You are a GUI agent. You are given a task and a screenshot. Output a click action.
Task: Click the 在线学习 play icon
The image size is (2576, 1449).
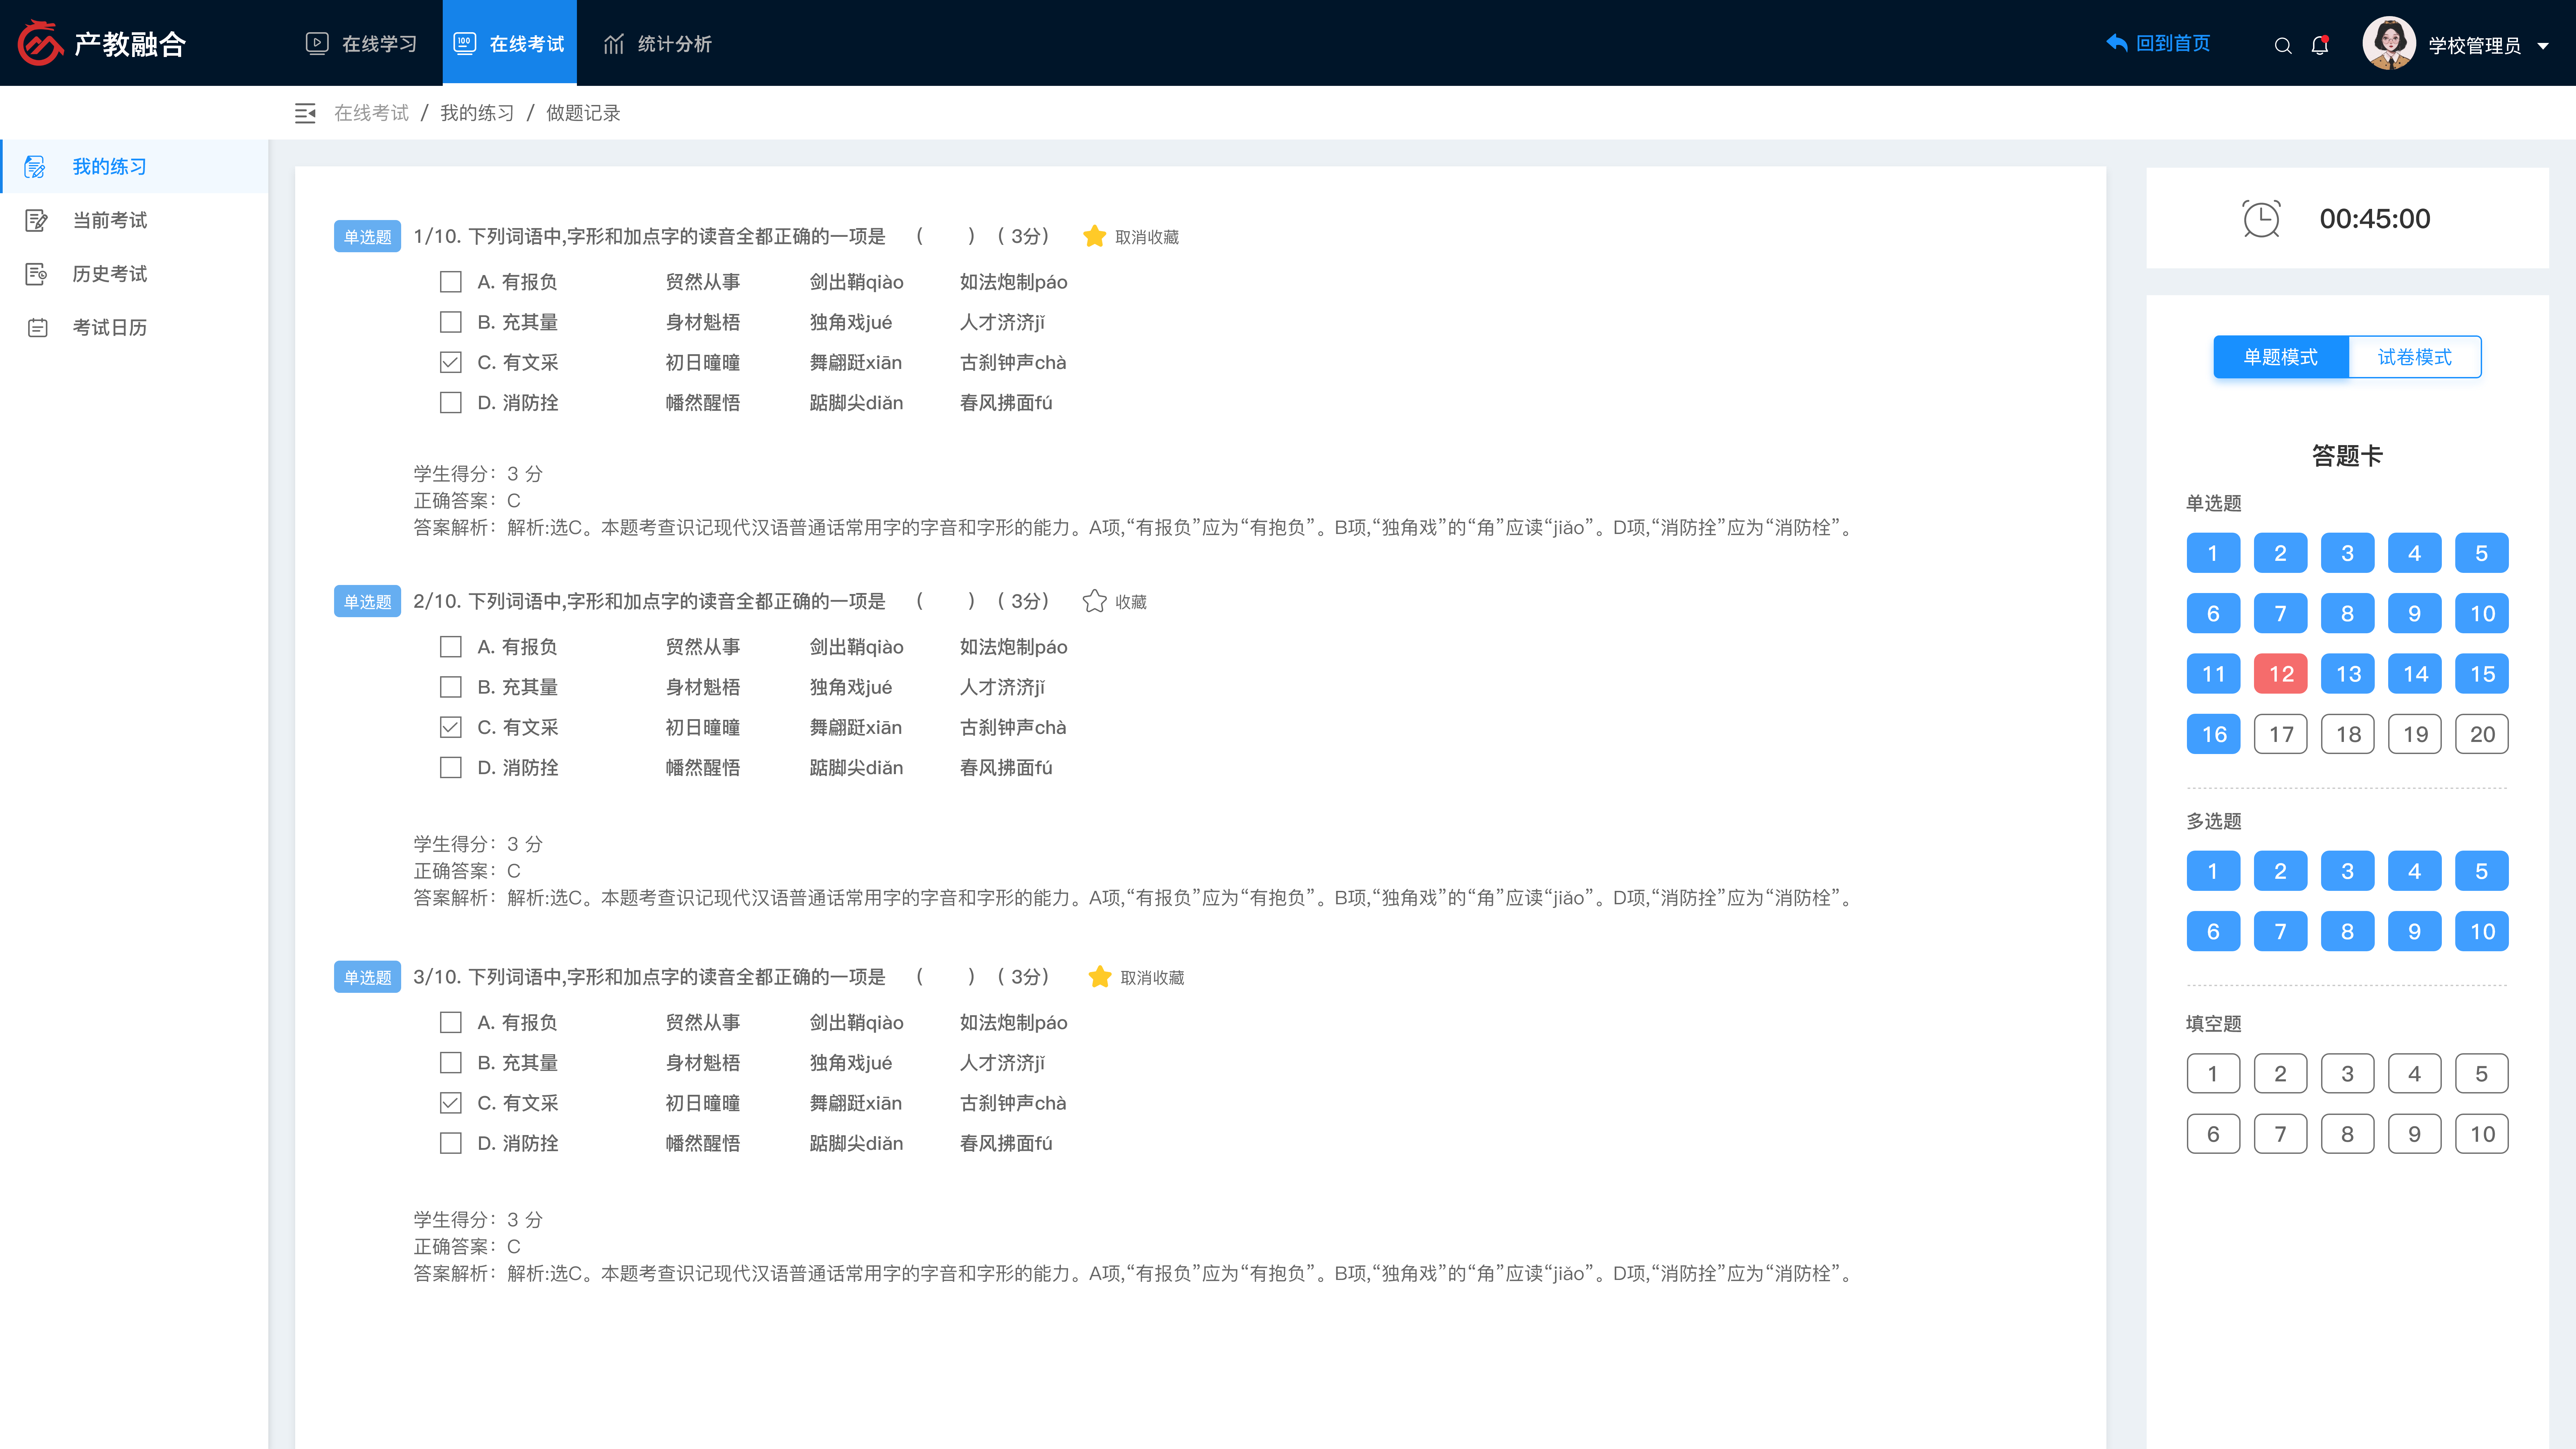tap(317, 43)
